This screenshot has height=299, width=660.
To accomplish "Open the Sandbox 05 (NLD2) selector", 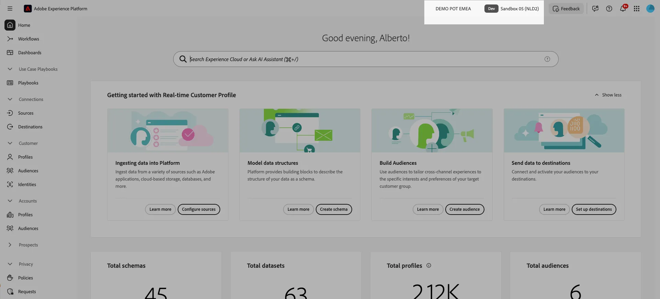I will pos(512,9).
